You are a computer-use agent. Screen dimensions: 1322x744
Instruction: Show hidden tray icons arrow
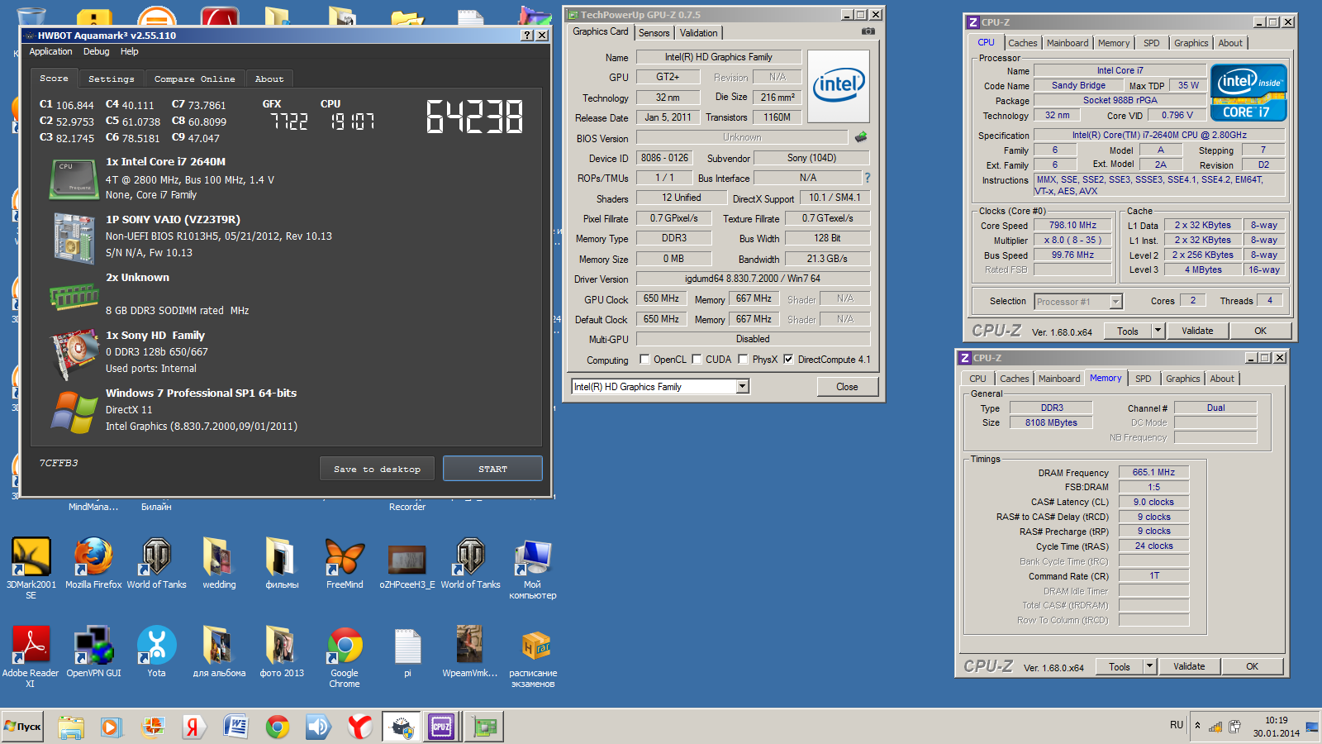click(1197, 726)
